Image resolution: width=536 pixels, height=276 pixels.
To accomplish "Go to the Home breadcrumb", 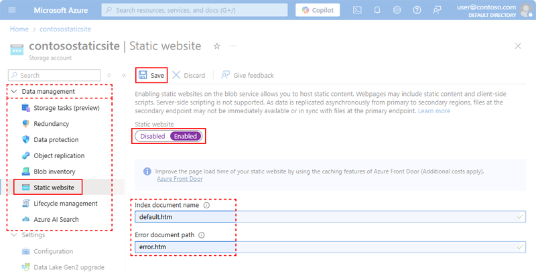I will (19, 29).
